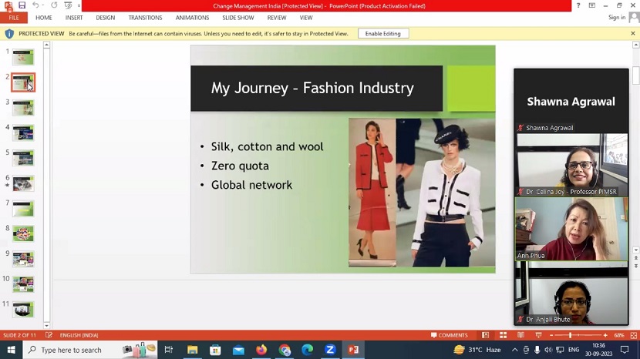
Task: Toggle Ribbon Display Options button
Action: 591,5
